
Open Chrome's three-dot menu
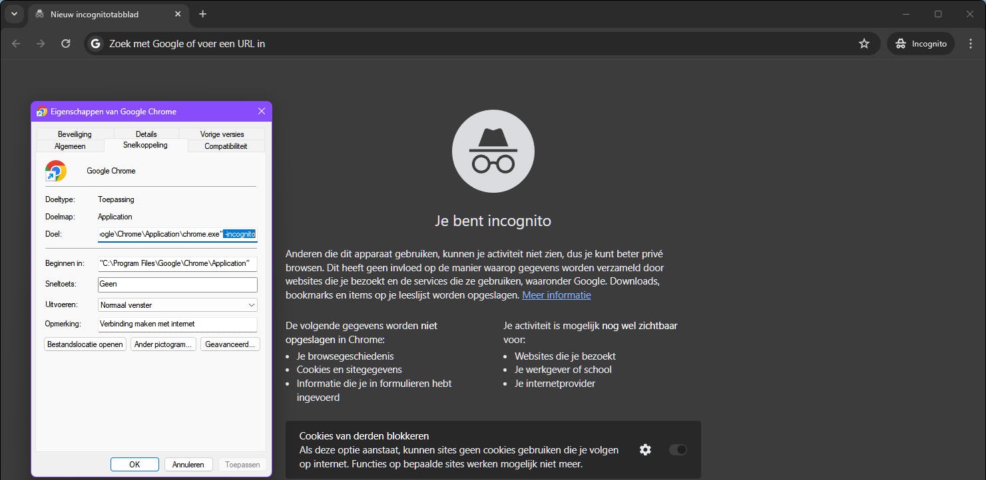point(969,44)
